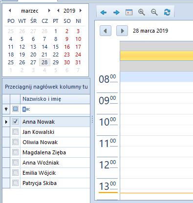The width and height of the screenshot is (193, 203).
Task: Click the 2019 year label
Action: 69,11
